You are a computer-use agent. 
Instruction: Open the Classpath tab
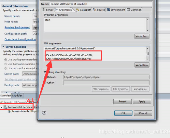[84, 10]
